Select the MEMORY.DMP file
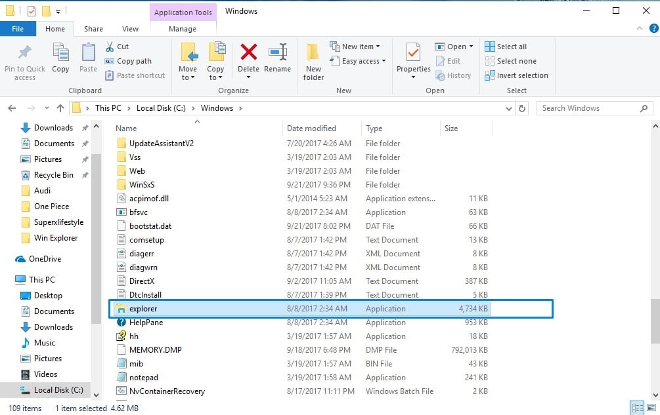The height and width of the screenshot is (415, 660). point(156,350)
